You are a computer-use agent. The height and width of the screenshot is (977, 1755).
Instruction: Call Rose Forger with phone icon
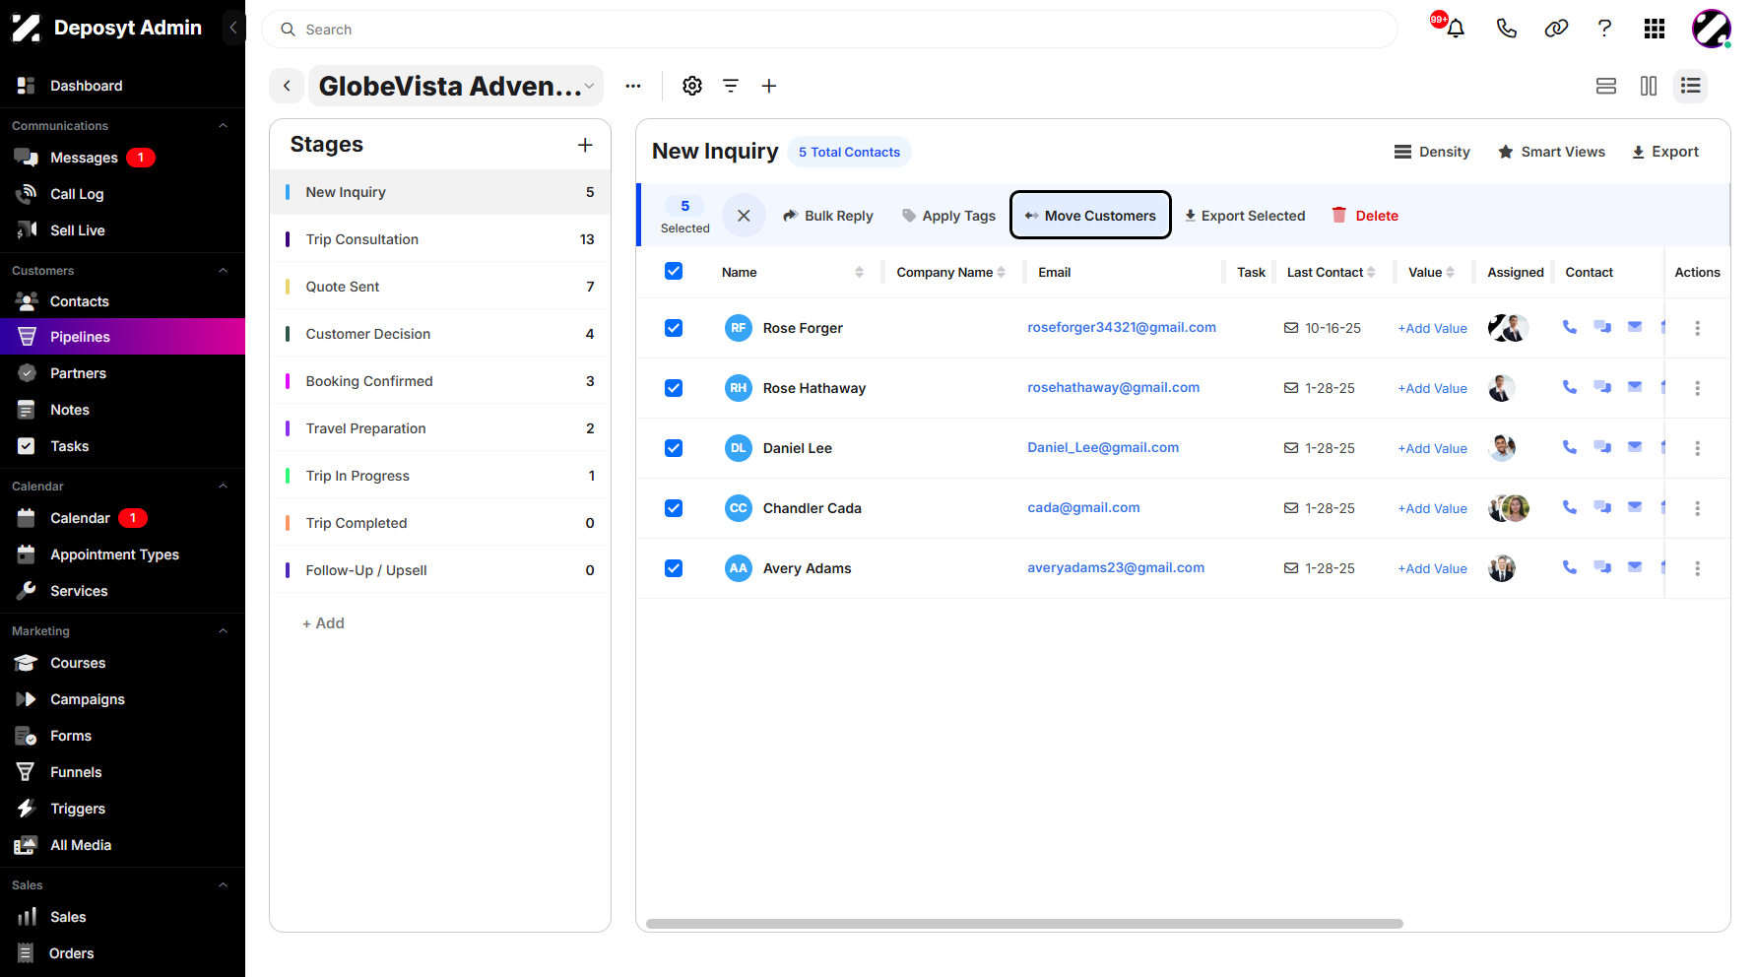(x=1570, y=327)
